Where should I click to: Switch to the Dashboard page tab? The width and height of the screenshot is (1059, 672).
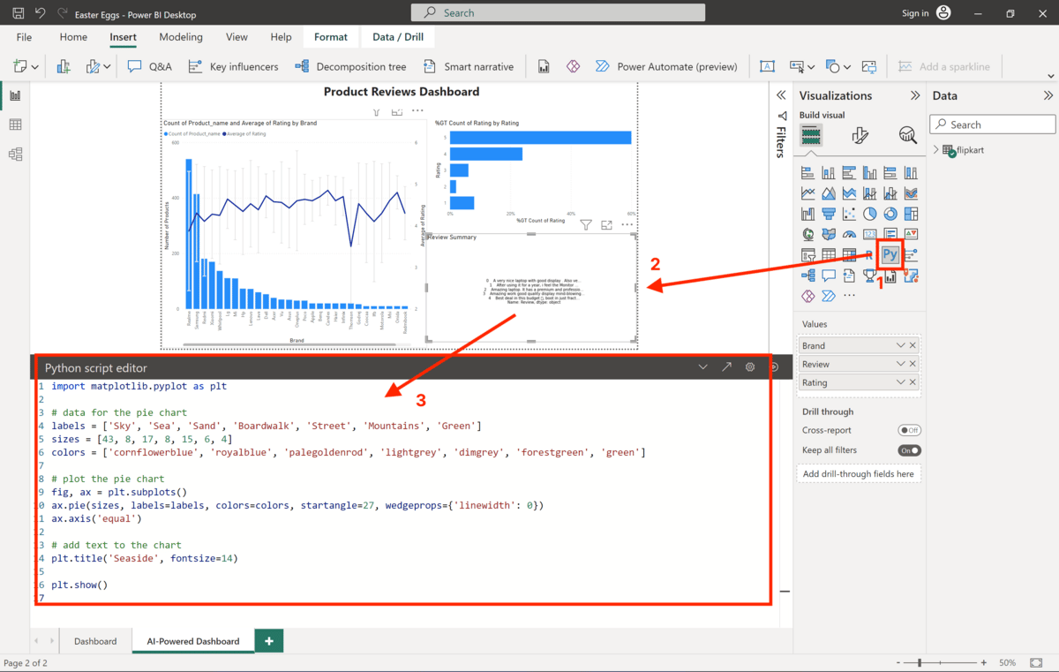[95, 641]
